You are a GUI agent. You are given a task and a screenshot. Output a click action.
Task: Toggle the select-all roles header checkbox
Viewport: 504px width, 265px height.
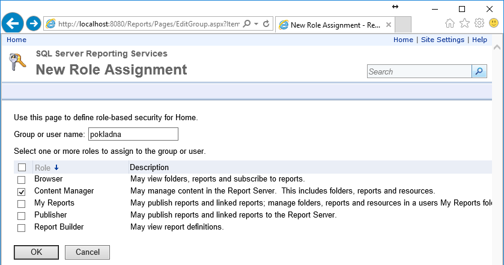(22, 168)
